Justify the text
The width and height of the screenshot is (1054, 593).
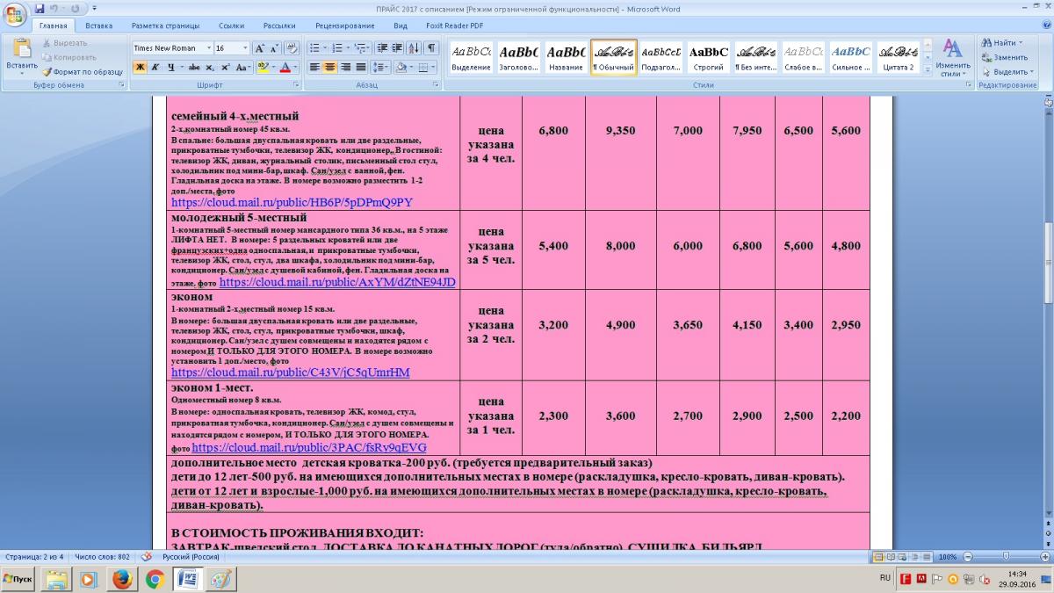click(x=361, y=67)
